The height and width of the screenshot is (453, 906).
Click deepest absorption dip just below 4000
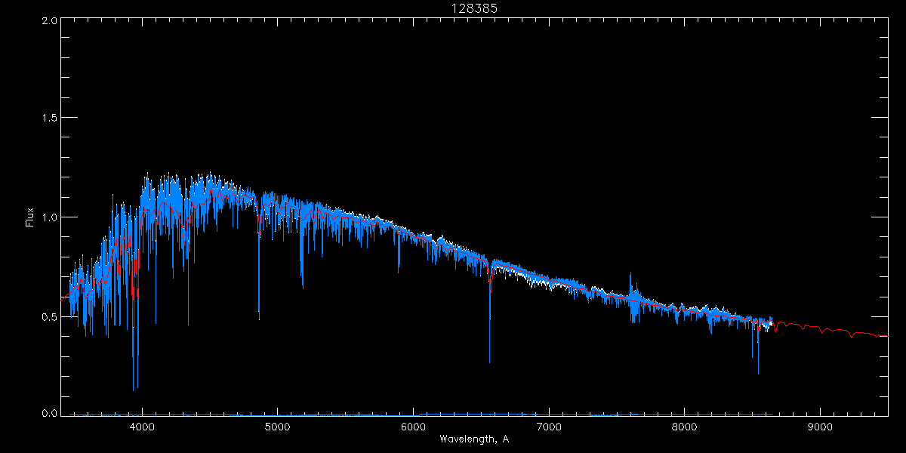coord(134,390)
